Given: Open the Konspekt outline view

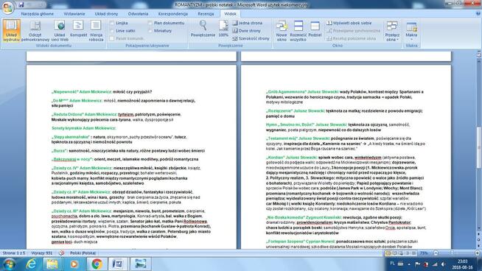Looking at the screenshot, I should click(78, 29).
